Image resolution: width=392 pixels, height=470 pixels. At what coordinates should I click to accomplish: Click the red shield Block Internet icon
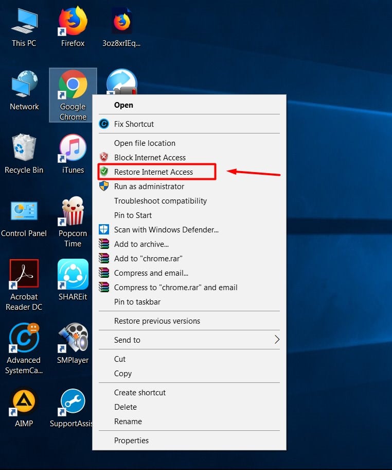[104, 157]
